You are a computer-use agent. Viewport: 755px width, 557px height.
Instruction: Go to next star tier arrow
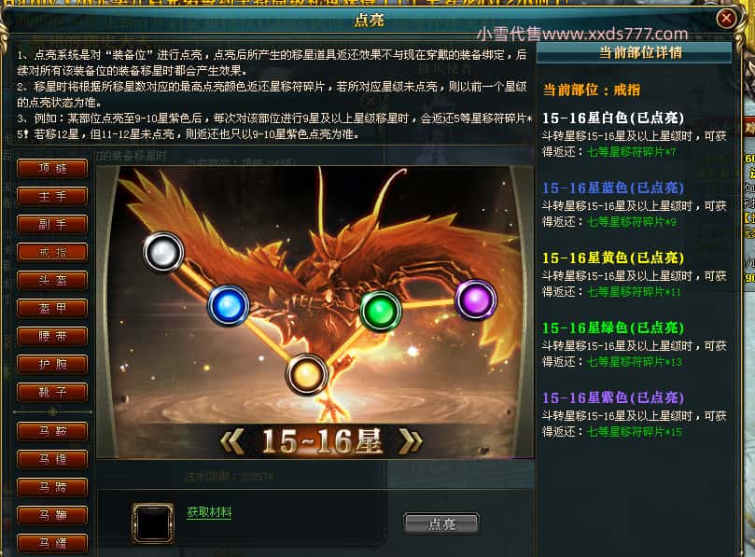[x=411, y=441]
